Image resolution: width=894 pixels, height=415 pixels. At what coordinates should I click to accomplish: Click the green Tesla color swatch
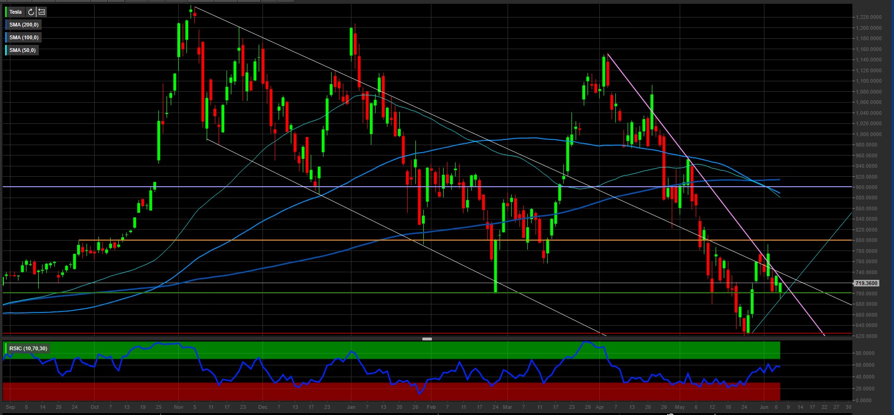click(6, 12)
